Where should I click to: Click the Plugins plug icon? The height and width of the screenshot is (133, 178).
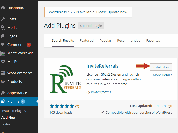[3, 101]
